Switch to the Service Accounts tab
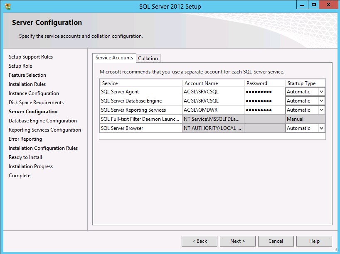The image size is (340, 254). (x=114, y=58)
